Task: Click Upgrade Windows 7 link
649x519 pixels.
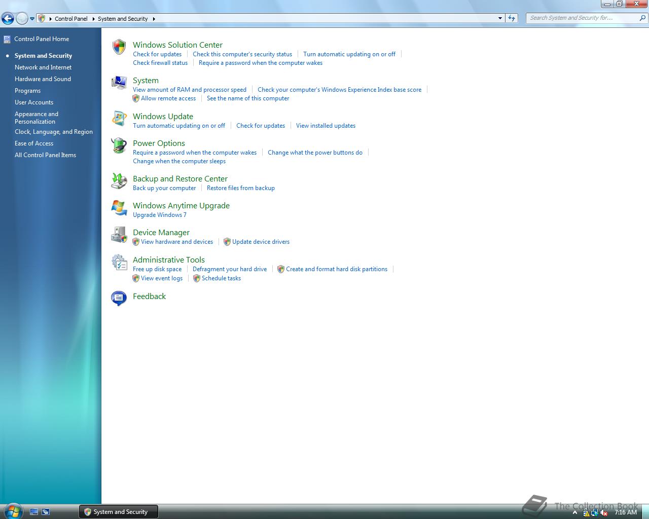Action: point(160,215)
